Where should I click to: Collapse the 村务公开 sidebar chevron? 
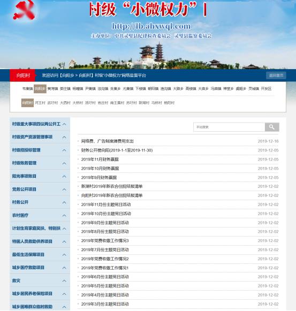pyautogui.click(x=64, y=202)
